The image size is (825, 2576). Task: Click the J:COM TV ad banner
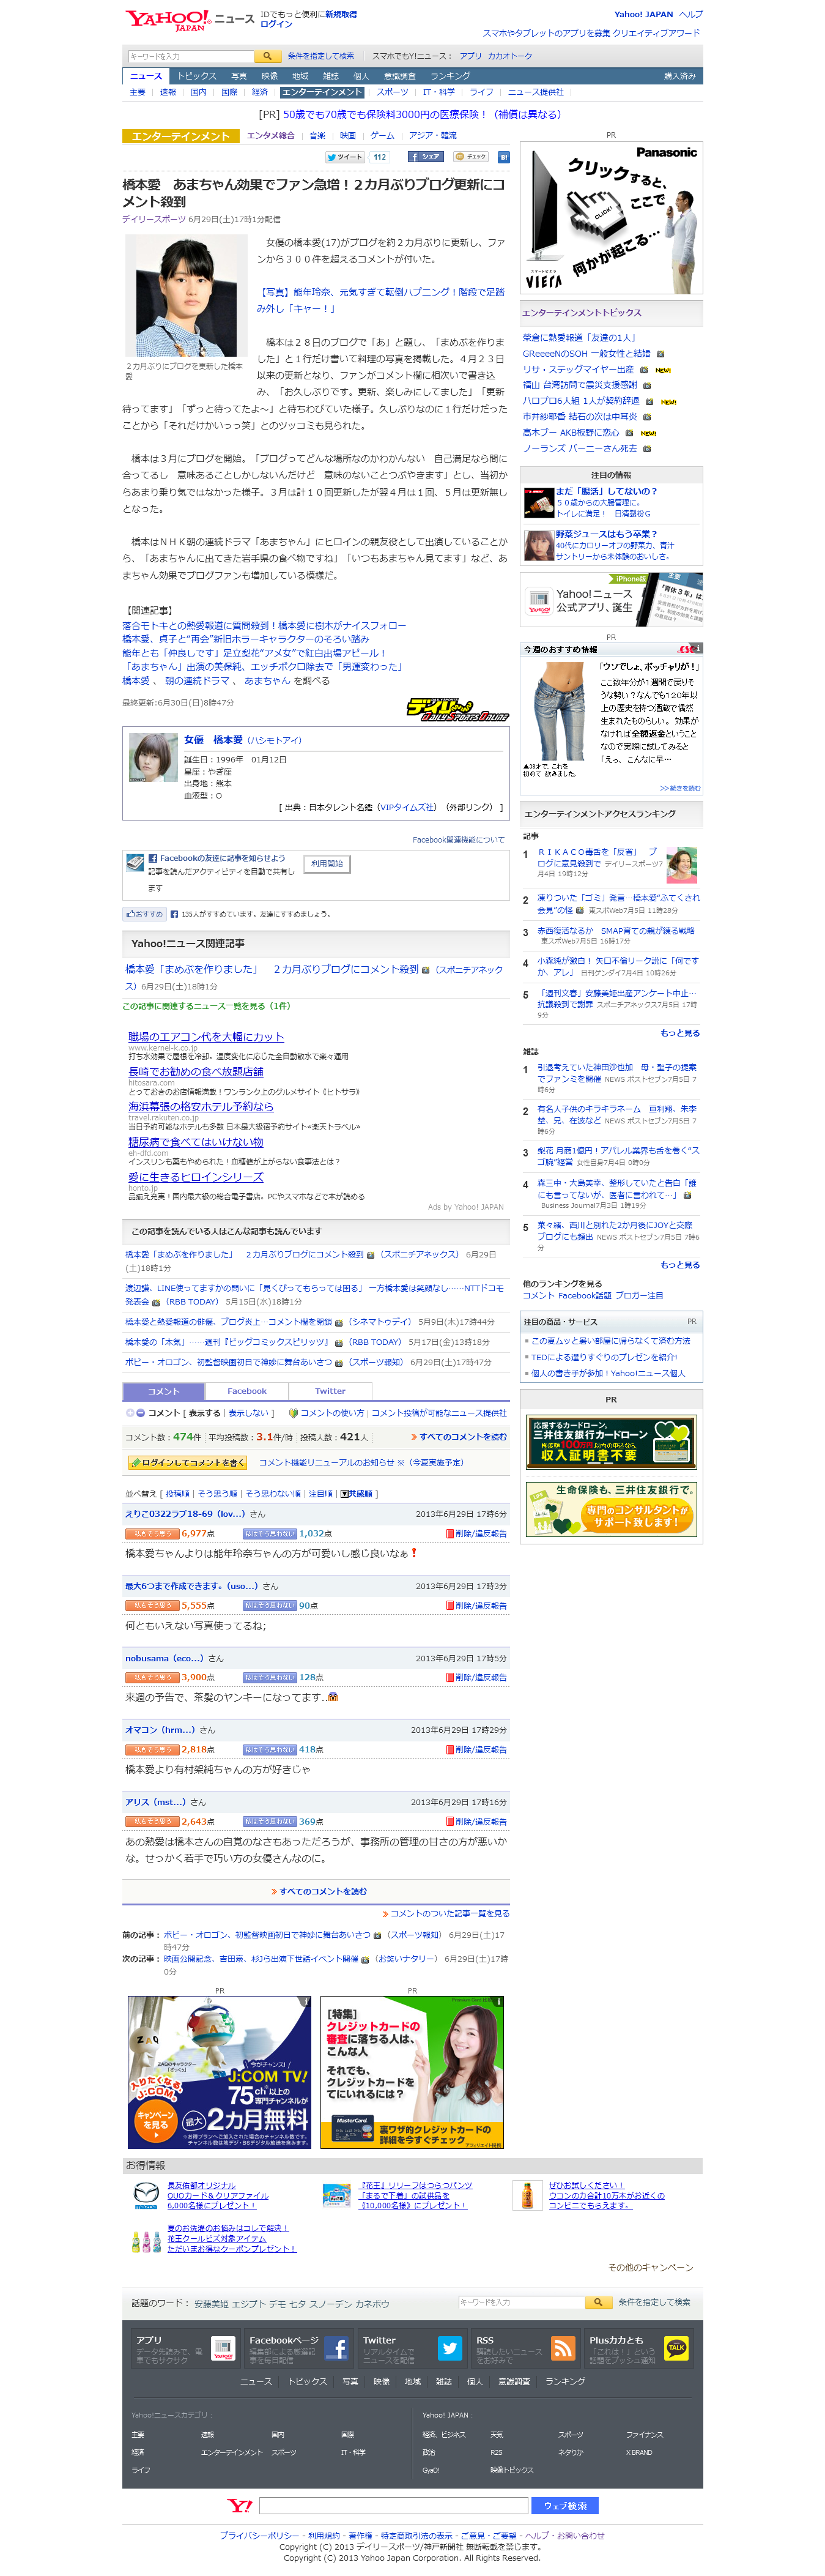[219, 2072]
